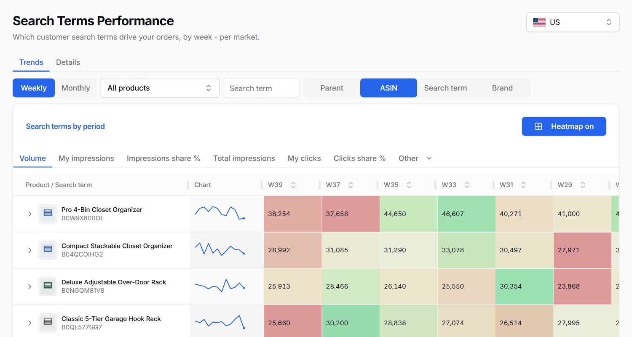
Task: Select the My clicks tab
Action: point(304,158)
